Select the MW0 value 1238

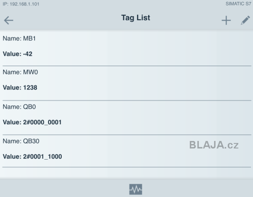[20, 87]
